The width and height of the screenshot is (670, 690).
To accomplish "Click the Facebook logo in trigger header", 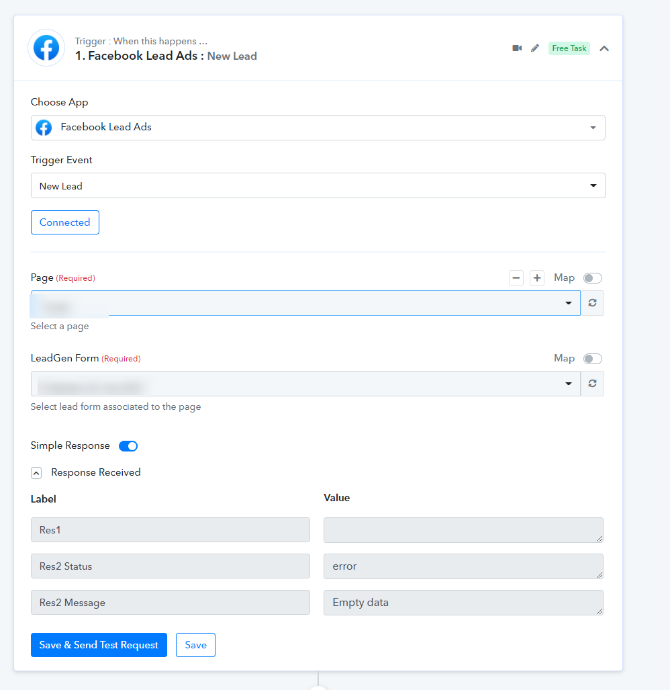I will point(46,48).
